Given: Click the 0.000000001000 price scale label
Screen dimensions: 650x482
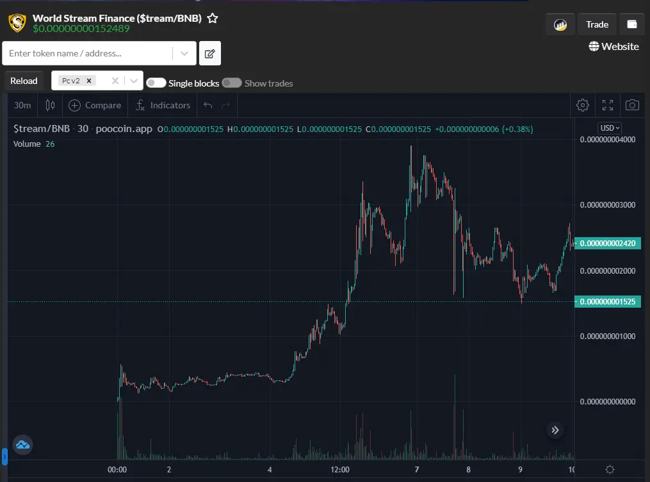Looking at the screenshot, I should (608, 337).
